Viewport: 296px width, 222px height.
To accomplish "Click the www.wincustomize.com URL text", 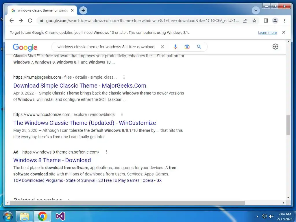I will coord(42,114).
